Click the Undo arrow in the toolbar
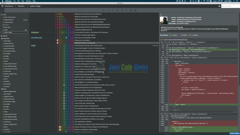The image size is (240, 135). (x=104, y=10)
